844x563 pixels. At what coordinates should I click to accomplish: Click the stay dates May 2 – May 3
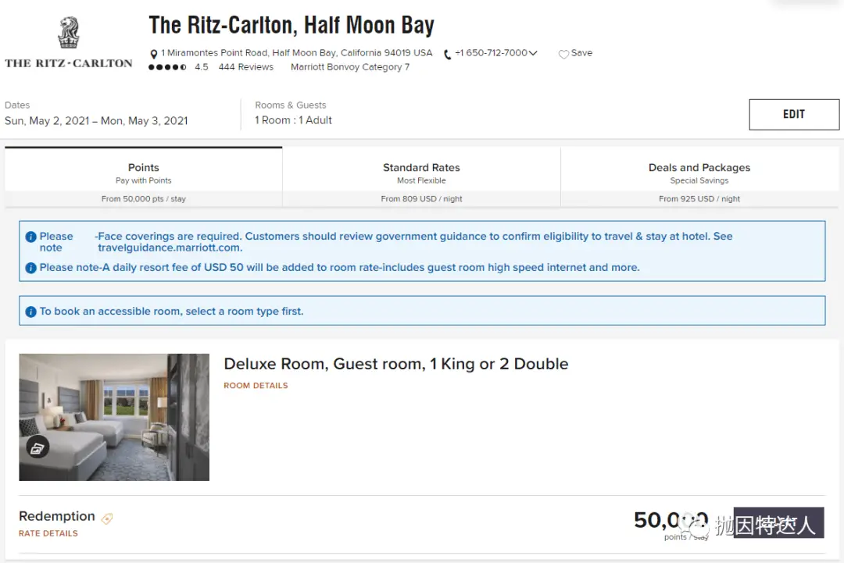point(96,121)
